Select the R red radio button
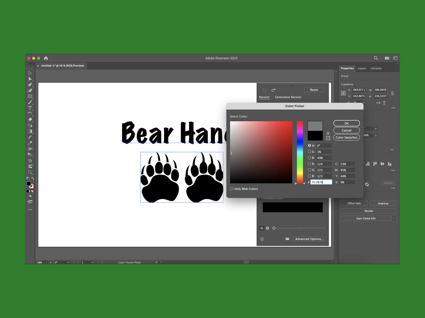 pyautogui.click(x=309, y=164)
